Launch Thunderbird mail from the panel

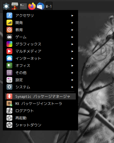point(40,6)
